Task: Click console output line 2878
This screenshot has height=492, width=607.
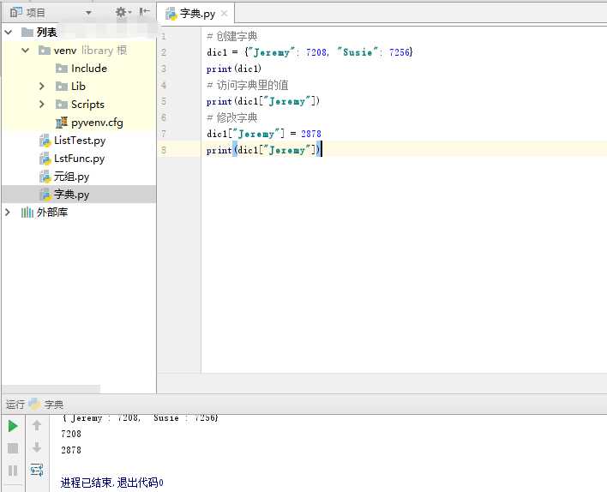Action: (x=71, y=450)
